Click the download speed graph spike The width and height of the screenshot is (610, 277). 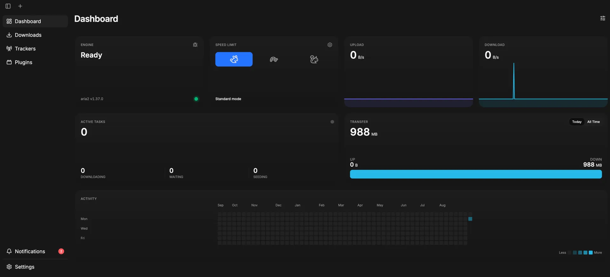[514, 81]
